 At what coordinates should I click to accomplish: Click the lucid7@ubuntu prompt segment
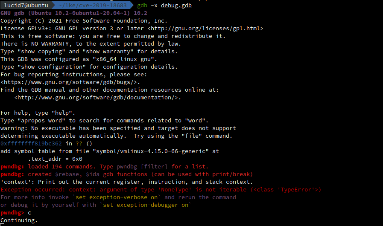(x=26, y=5)
